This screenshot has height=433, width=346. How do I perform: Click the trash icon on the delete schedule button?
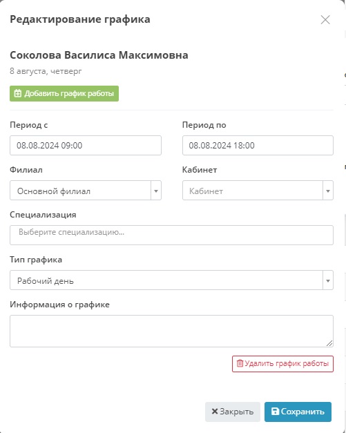(x=240, y=363)
